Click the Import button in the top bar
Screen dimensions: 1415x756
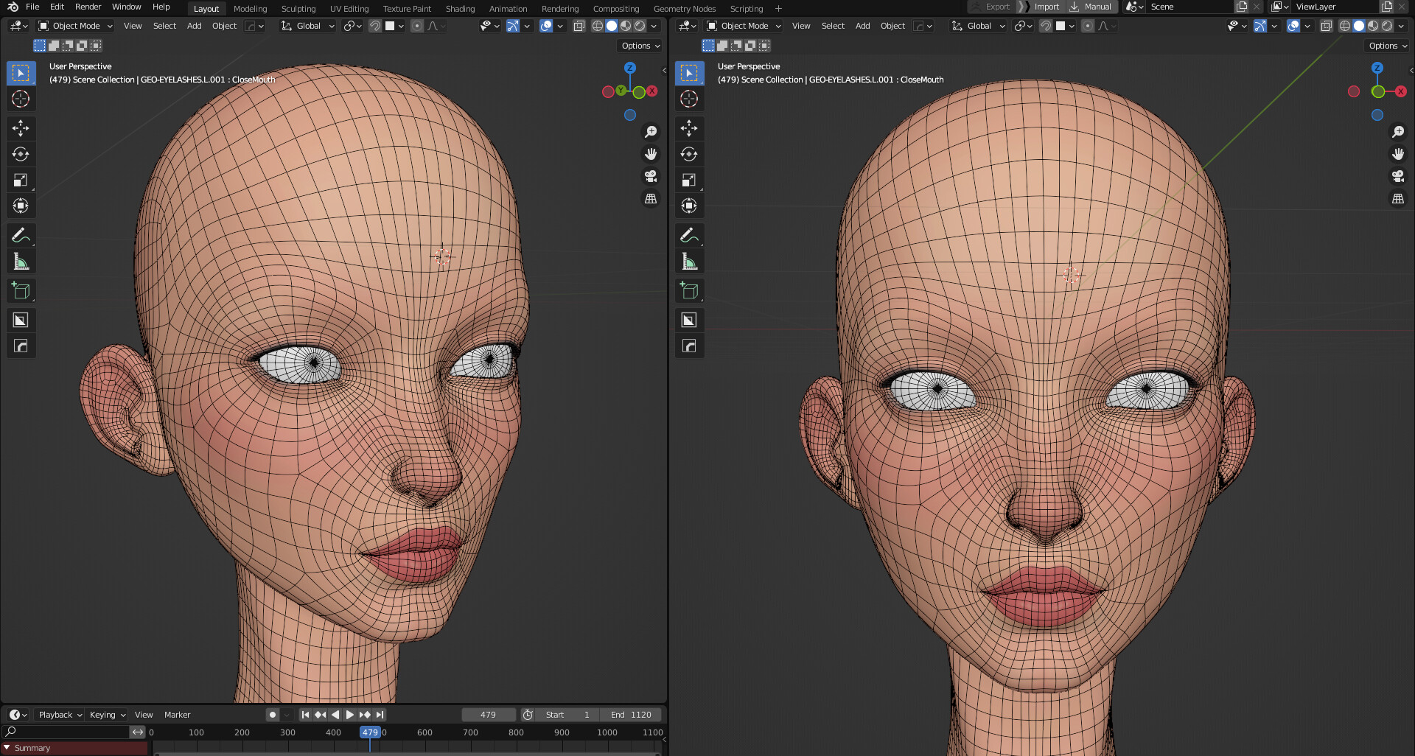[1046, 7]
